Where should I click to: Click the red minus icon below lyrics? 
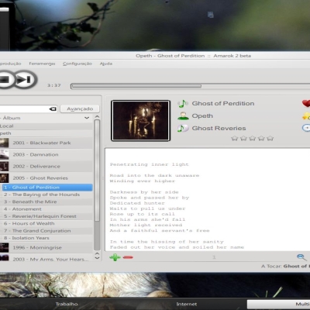click(x=128, y=257)
